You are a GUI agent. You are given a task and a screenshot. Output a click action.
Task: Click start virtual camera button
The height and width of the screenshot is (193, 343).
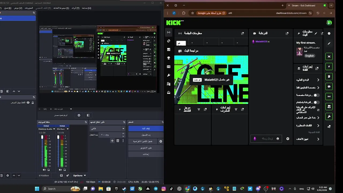coord(143,141)
